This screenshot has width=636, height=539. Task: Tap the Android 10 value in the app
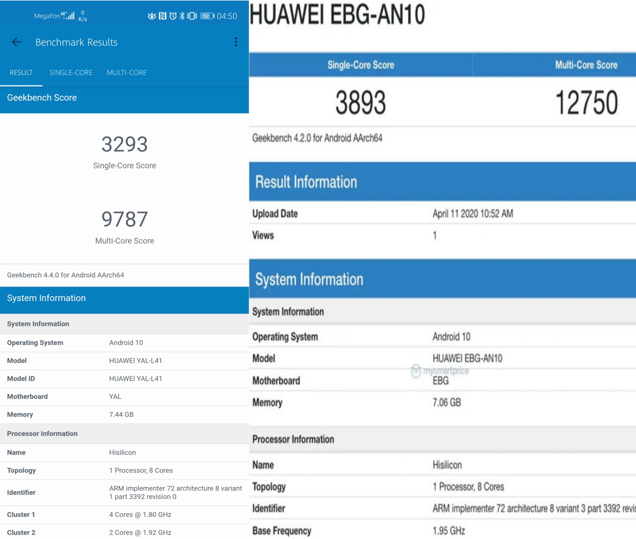pyautogui.click(x=126, y=342)
